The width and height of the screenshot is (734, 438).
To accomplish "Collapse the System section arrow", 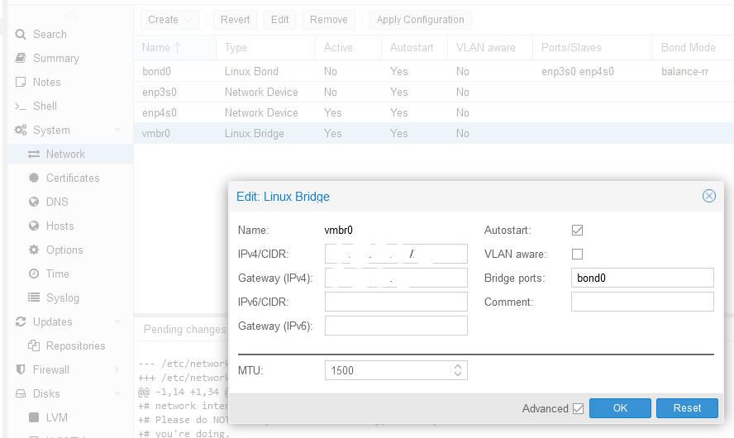I will pos(117,130).
